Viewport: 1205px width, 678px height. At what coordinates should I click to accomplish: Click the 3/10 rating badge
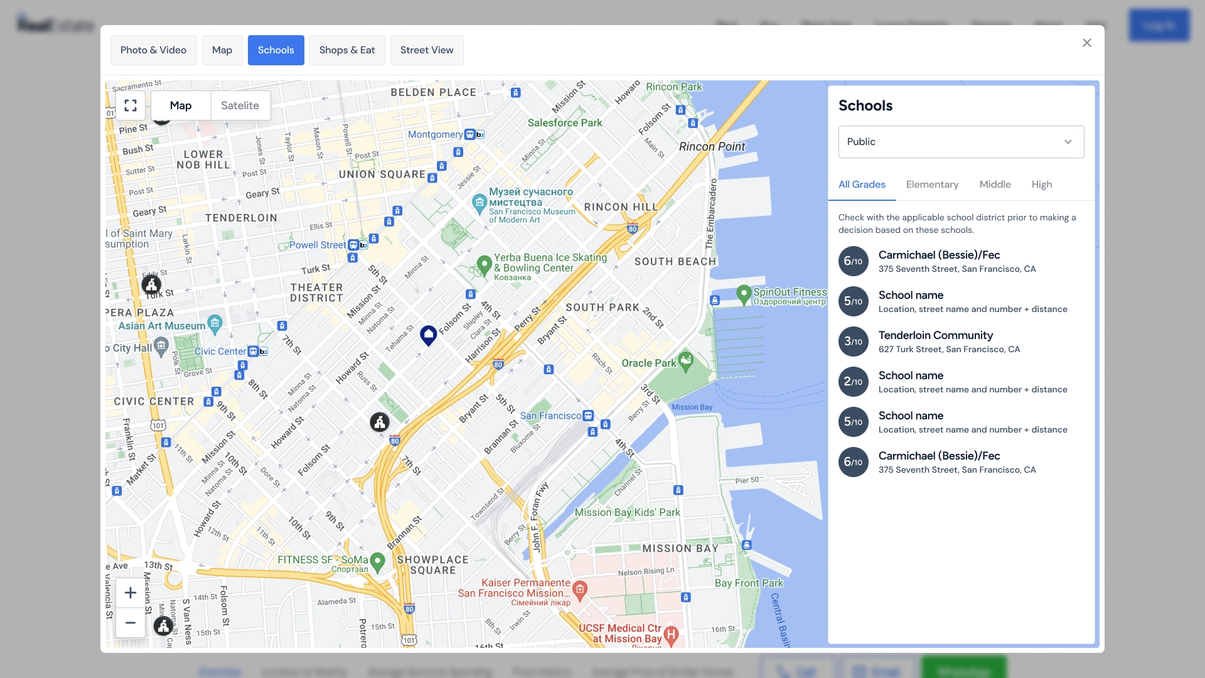[x=854, y=342]
